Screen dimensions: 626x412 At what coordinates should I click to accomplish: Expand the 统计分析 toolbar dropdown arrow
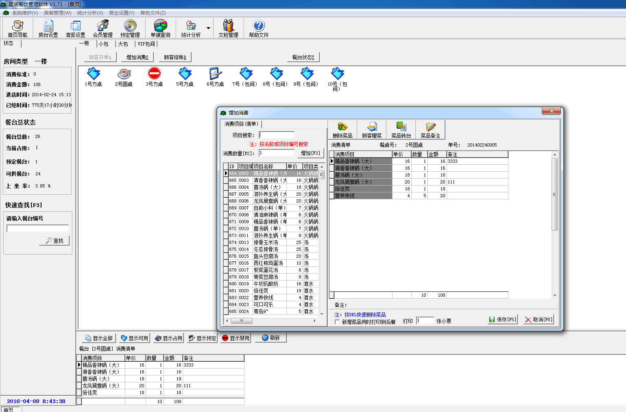pyautogui.click(x=208, y=28)
